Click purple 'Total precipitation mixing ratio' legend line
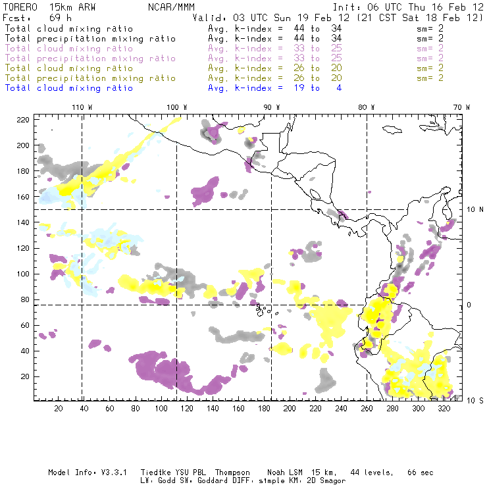This screenshot has width=487, height=487. (x=90, y=59)
